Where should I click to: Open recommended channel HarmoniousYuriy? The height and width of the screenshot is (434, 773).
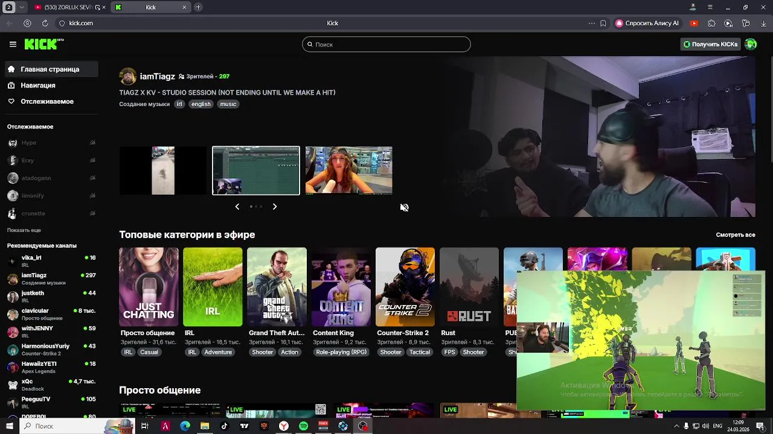[51, 350]
